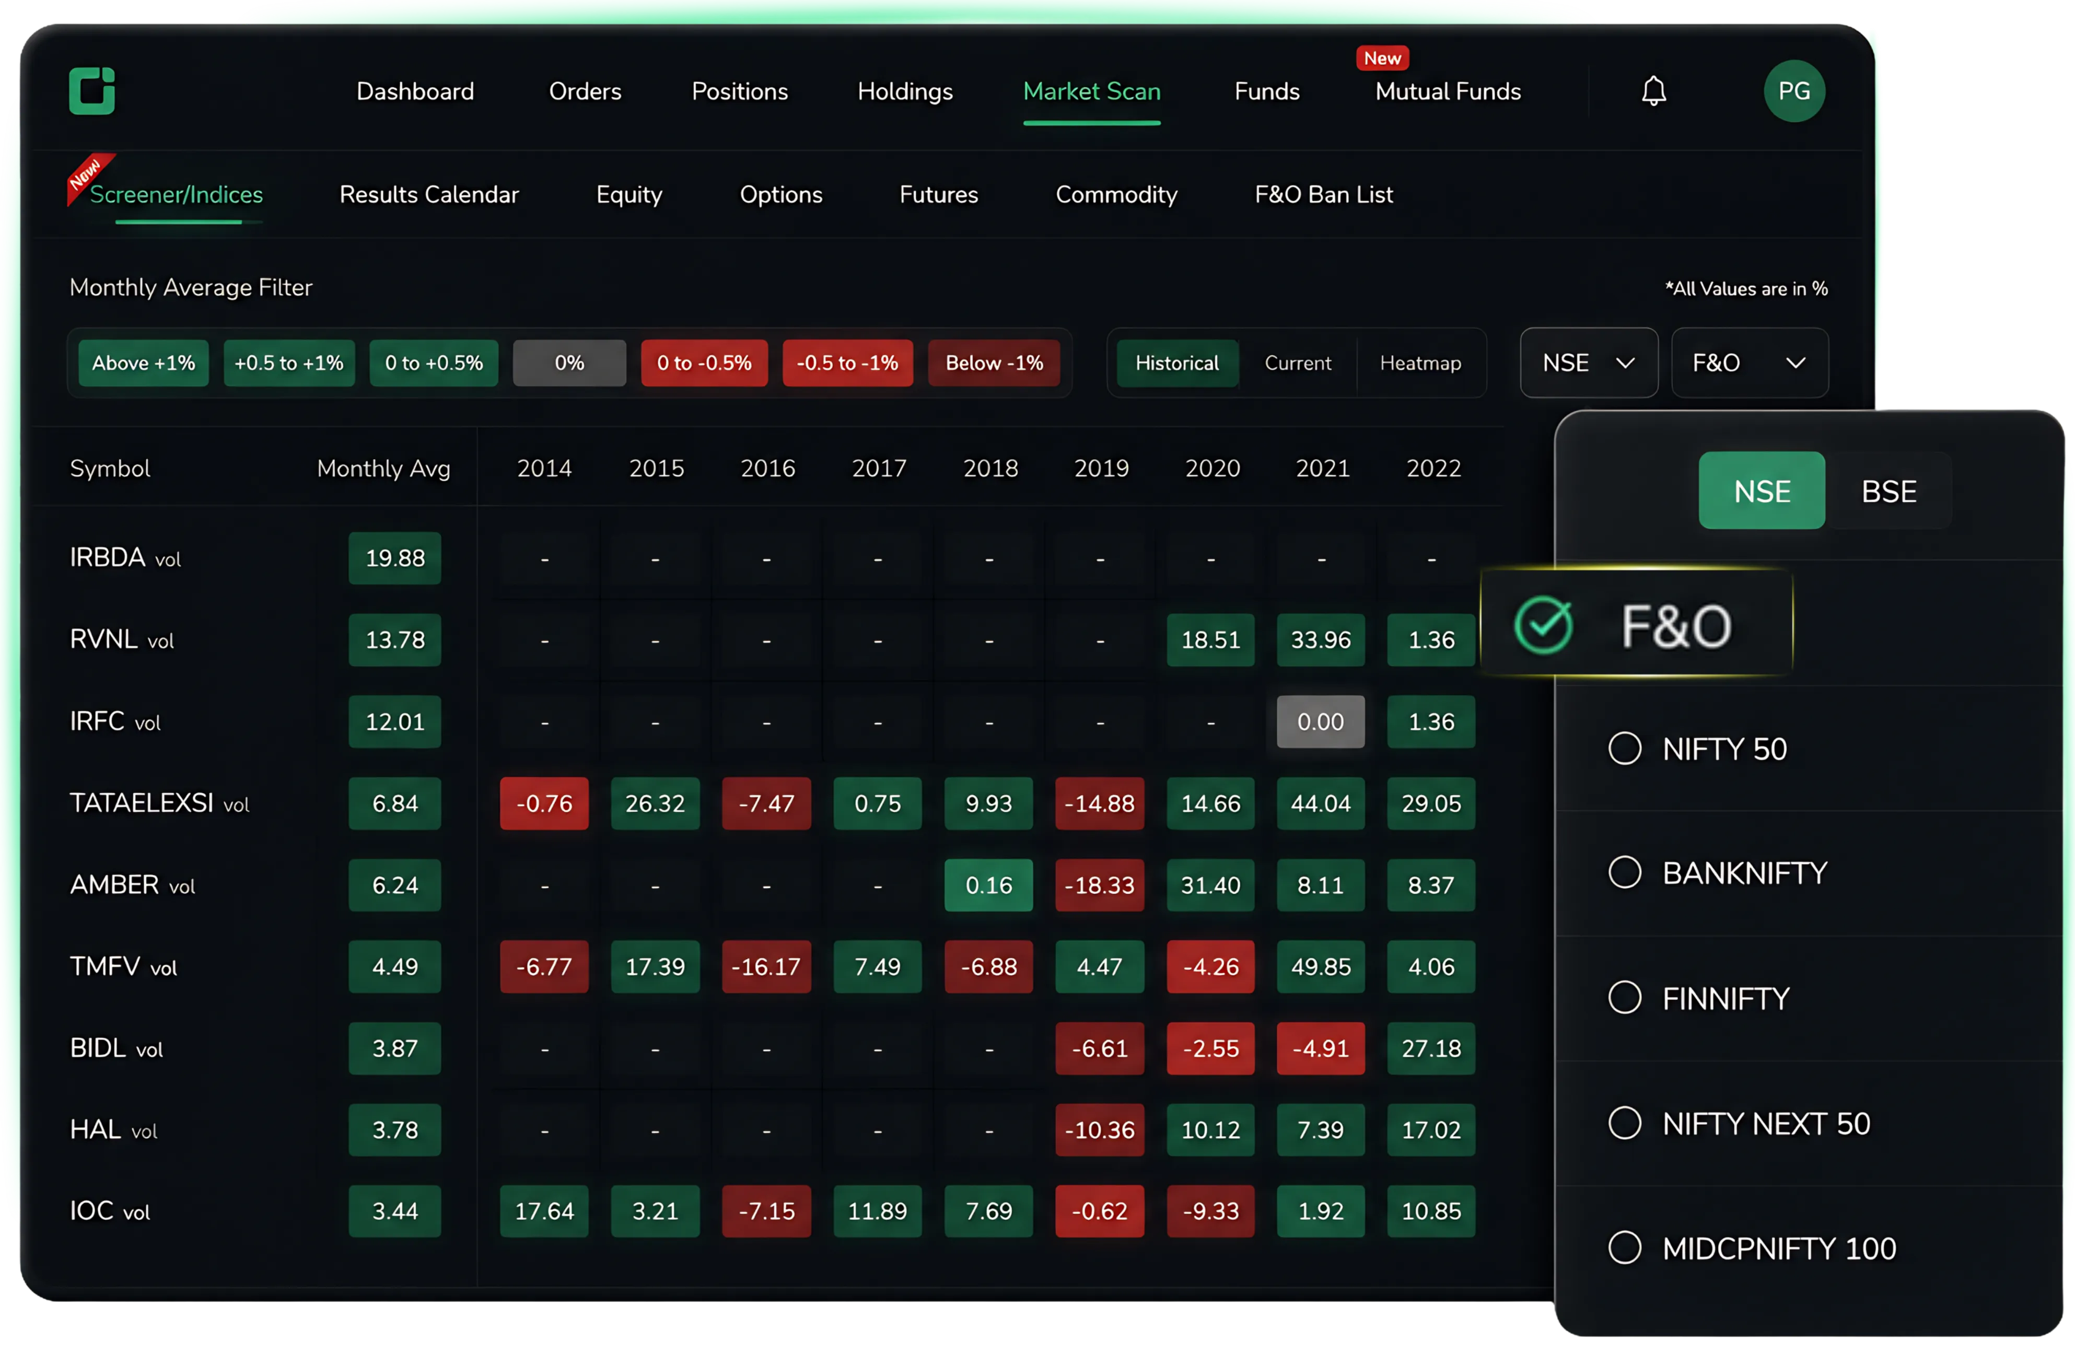Click the -10.36 cell for HAL

[x=1099, y=1129]
